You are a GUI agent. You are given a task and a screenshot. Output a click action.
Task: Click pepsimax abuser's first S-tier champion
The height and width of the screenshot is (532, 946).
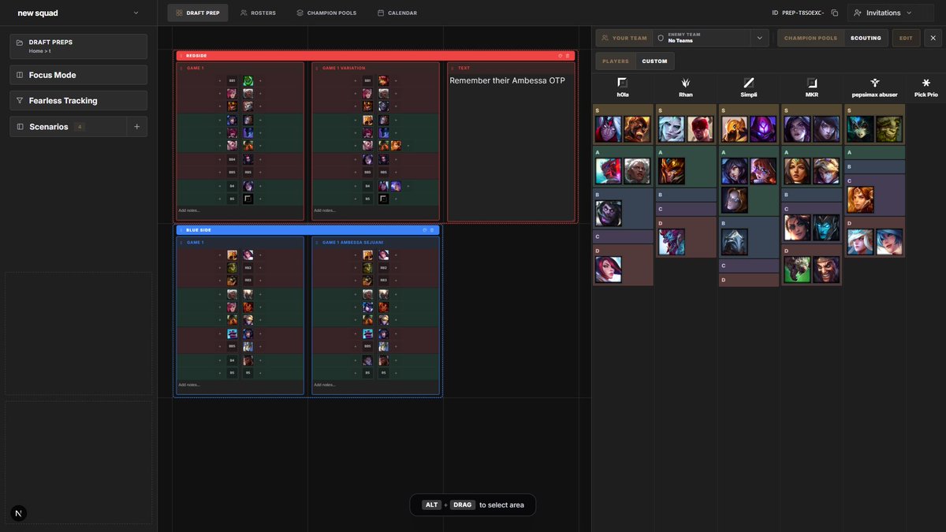pyautogui.click(x=861, y=129)
